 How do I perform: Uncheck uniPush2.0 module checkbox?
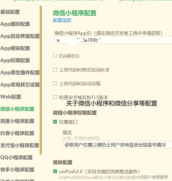[x=55, y=171]
